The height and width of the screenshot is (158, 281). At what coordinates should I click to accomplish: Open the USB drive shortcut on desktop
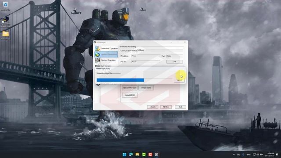(5, 22)
